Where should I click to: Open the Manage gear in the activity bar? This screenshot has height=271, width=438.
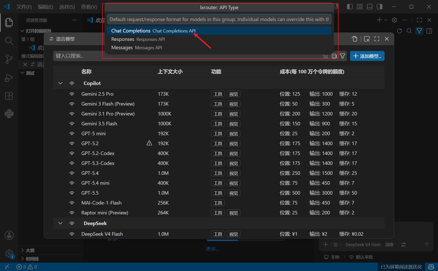point(9,253)
